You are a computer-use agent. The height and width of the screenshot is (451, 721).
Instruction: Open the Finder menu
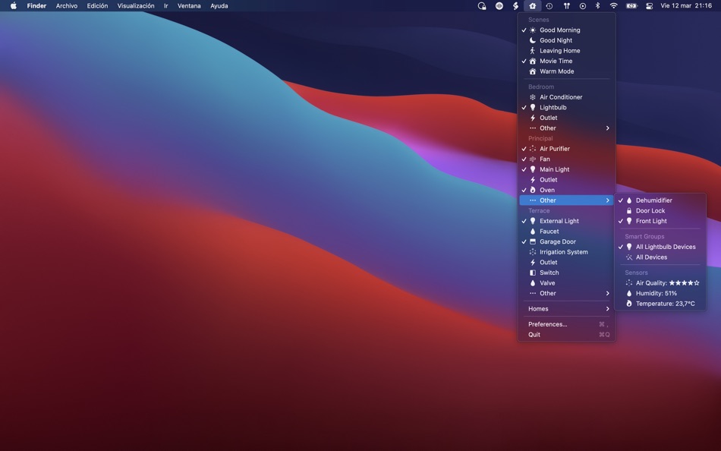click(x=36, y=6)
